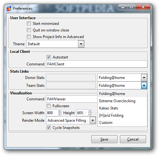
Task: Increase Height with up arrow
Action: tap(90, 111)
